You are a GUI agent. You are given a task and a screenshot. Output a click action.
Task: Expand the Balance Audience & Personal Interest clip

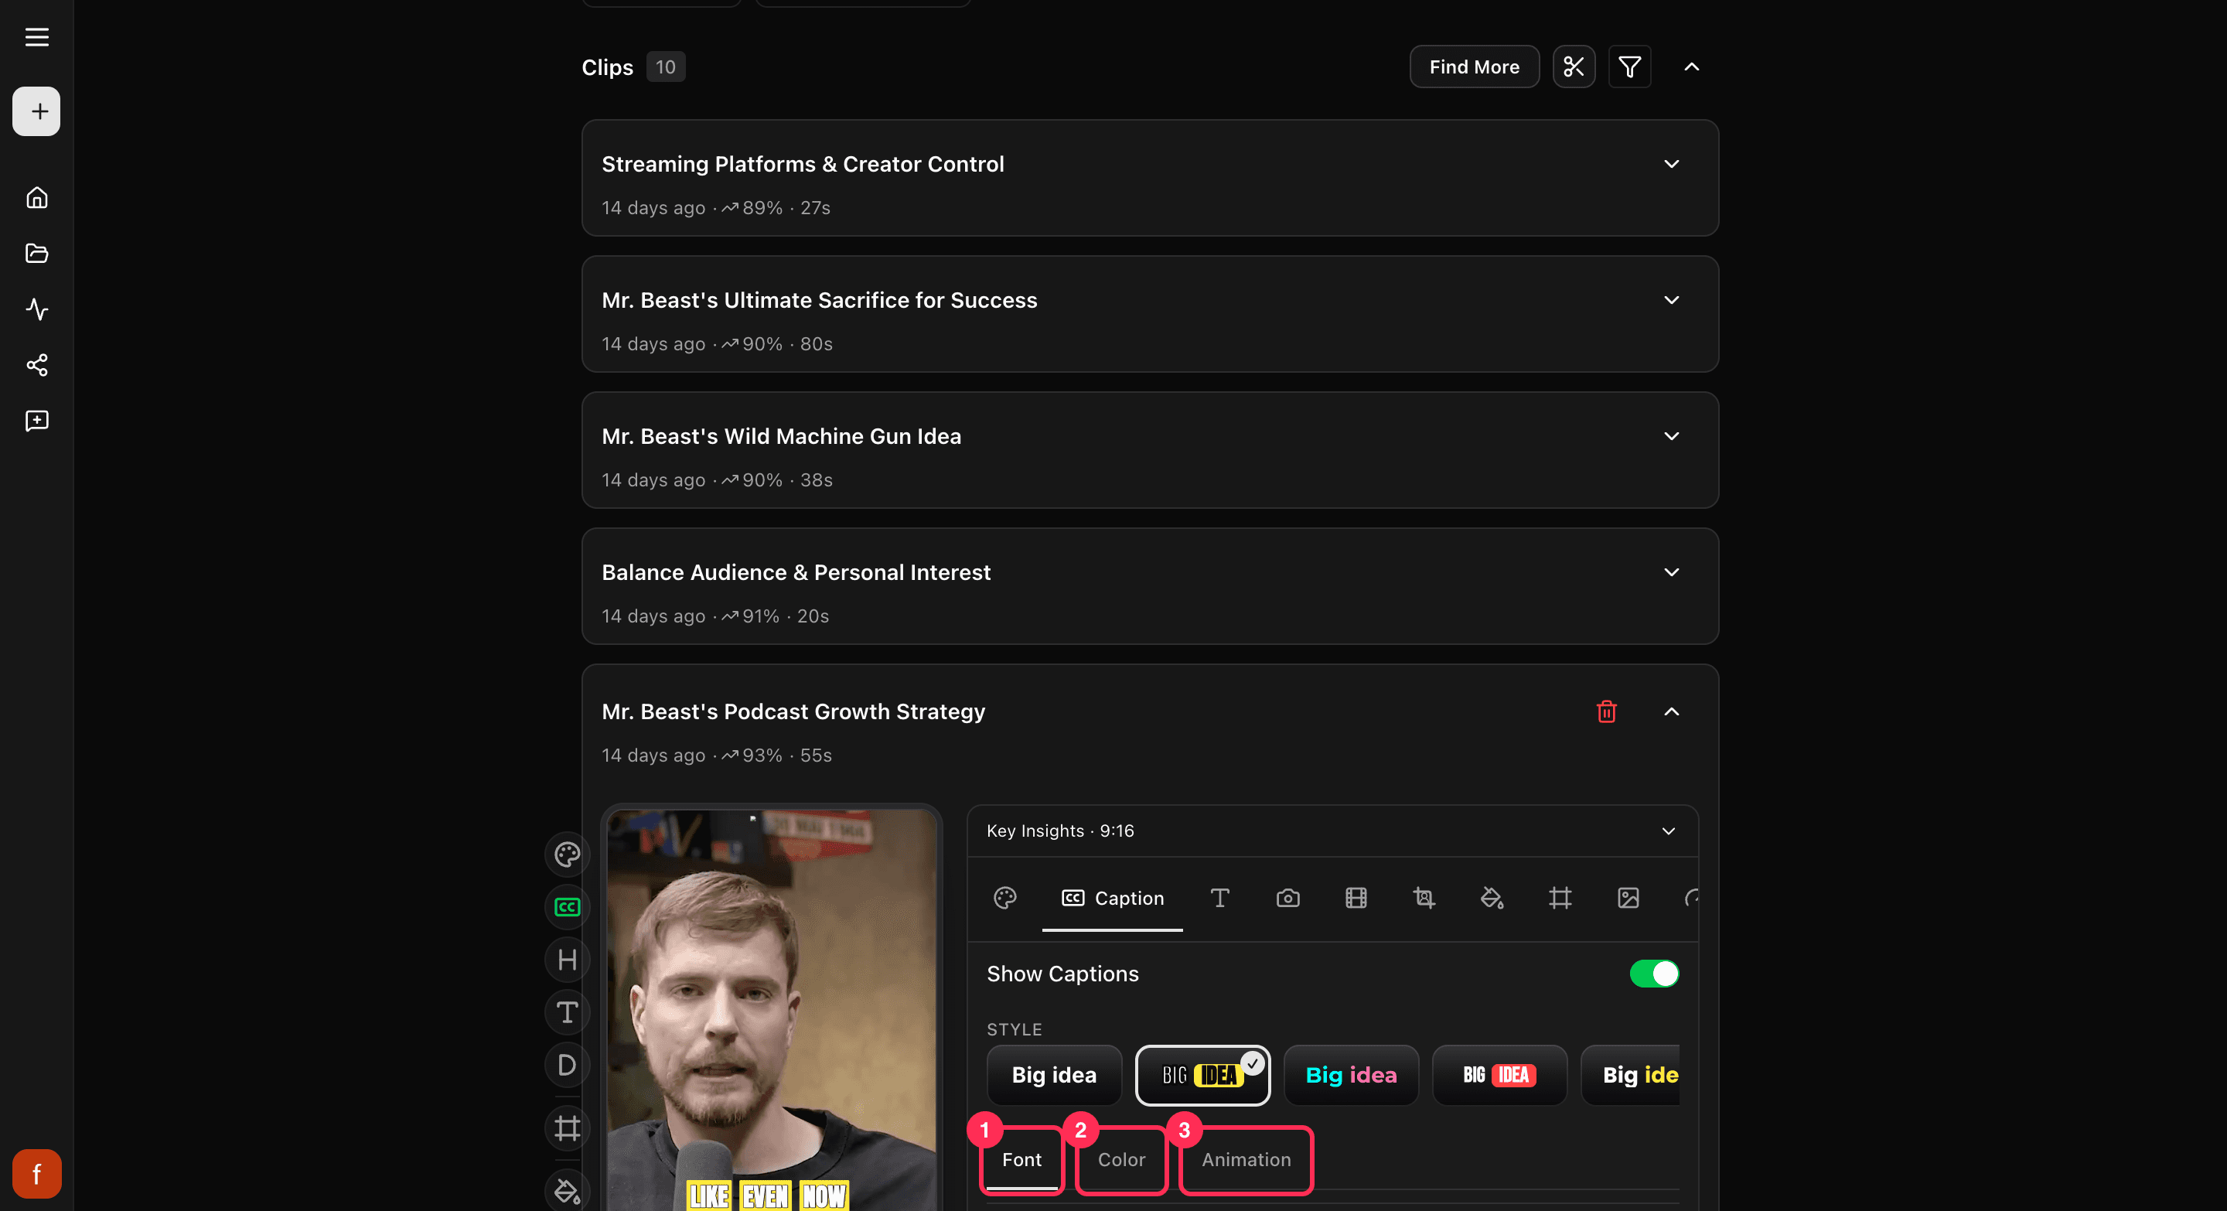coord(1671,572)
